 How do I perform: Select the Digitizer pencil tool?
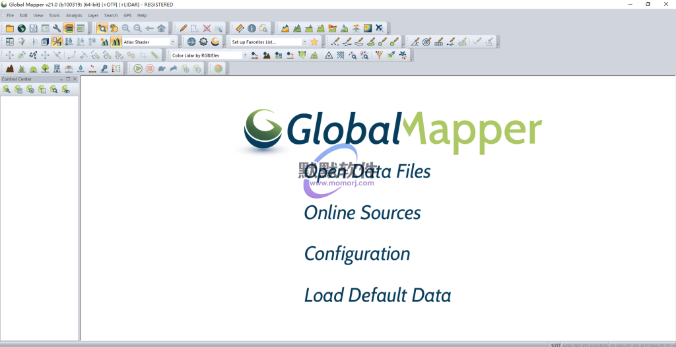click(x=183, y=28)
